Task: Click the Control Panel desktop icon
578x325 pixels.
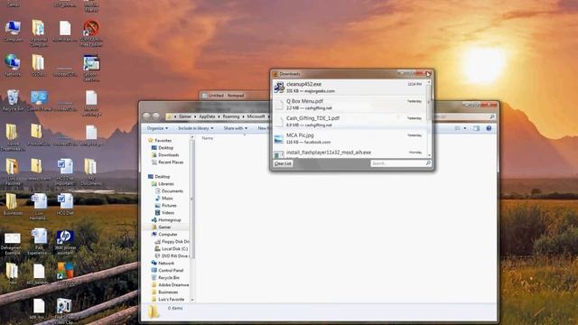Action: [x=39, y=100]
